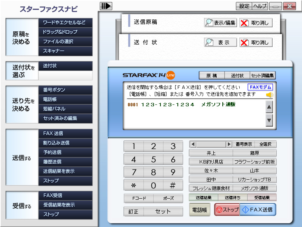
Task: Select speed-dial 井上
Action: point(211,153)
